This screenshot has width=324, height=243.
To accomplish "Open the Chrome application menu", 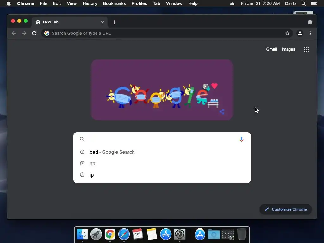I will tap(26, 3).
